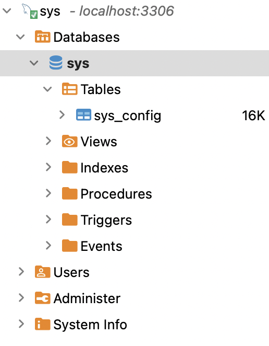Click the Triggers folder icon
This screenshot has height=346, width=269.
(69, 220)
